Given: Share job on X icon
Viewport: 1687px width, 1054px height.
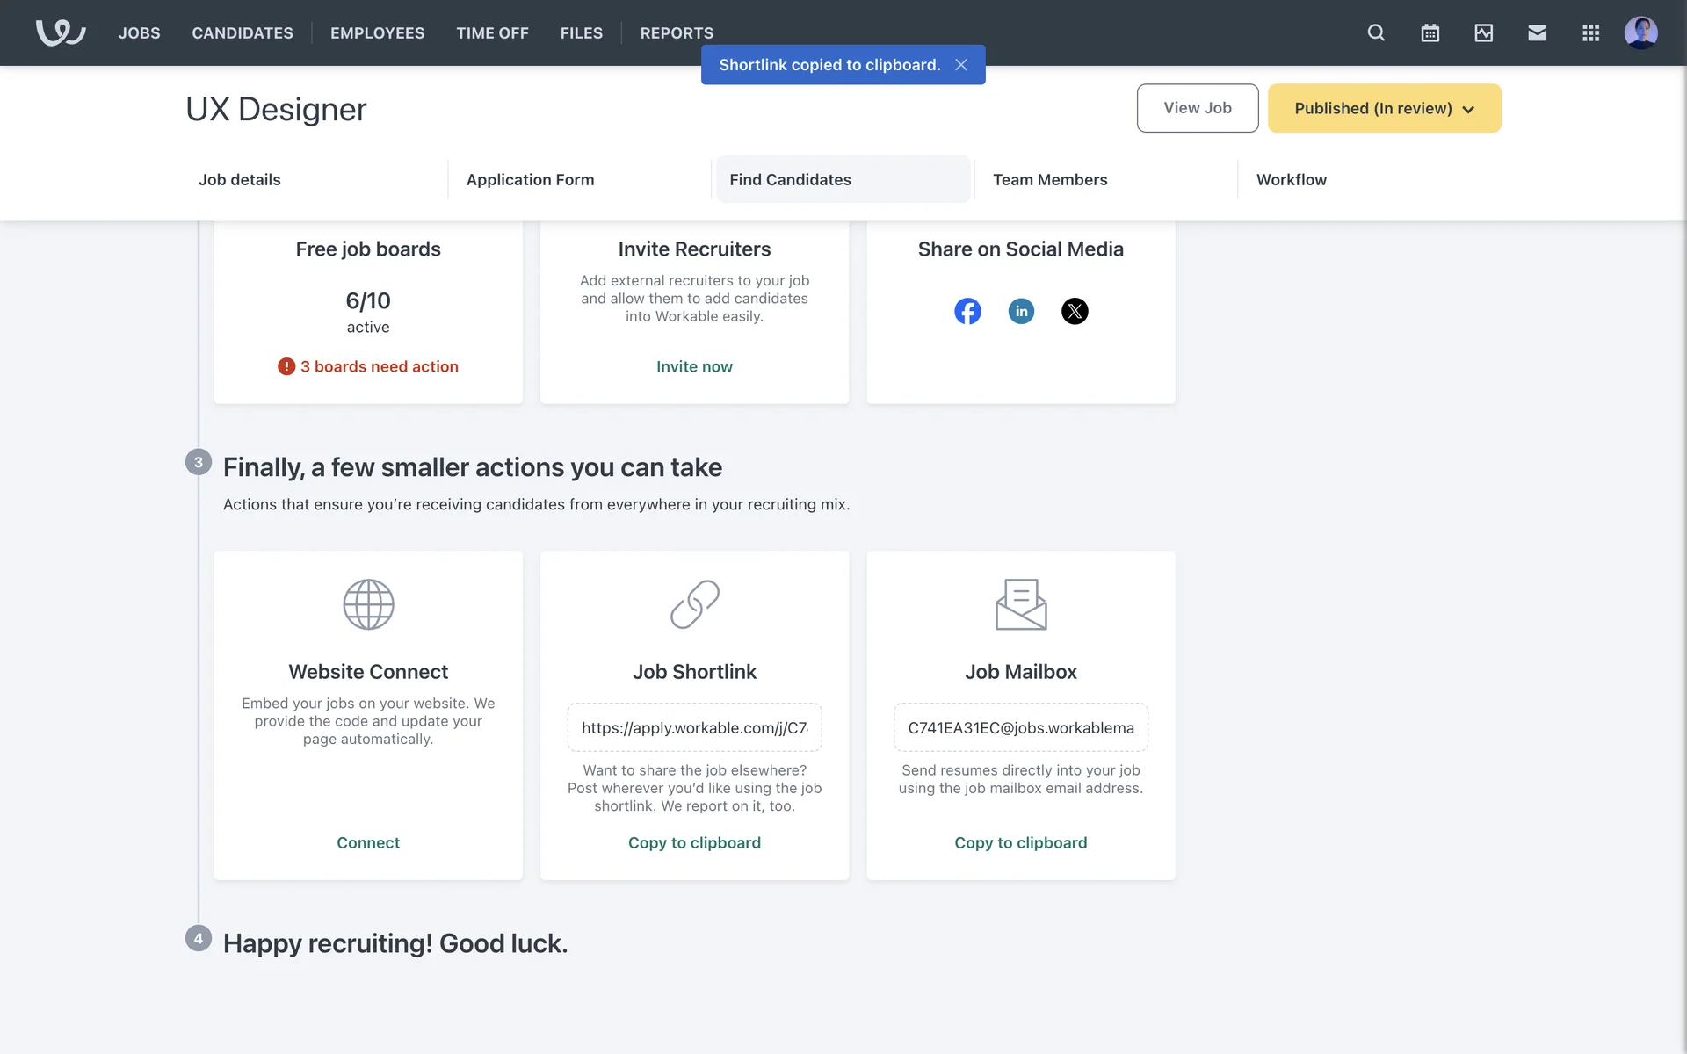Looking at the screenshot, I should pos(1075,311).
